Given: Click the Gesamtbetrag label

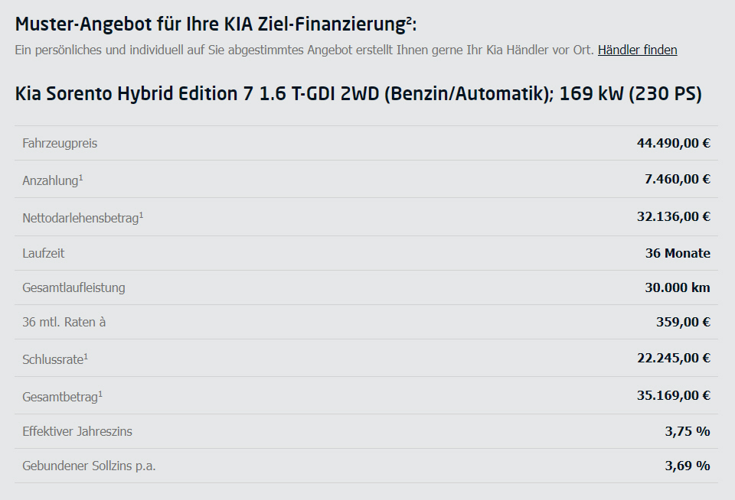Looking at the screenshot, I should pyautogui.click(x=62, y=396).
